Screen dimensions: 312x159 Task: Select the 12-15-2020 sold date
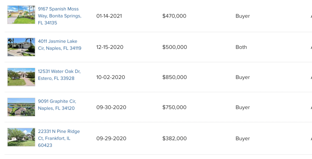(x=110, y=47)
